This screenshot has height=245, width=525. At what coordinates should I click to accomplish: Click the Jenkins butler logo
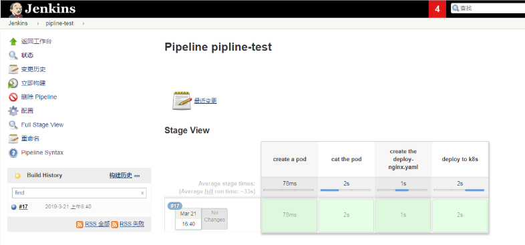(15, 10)
